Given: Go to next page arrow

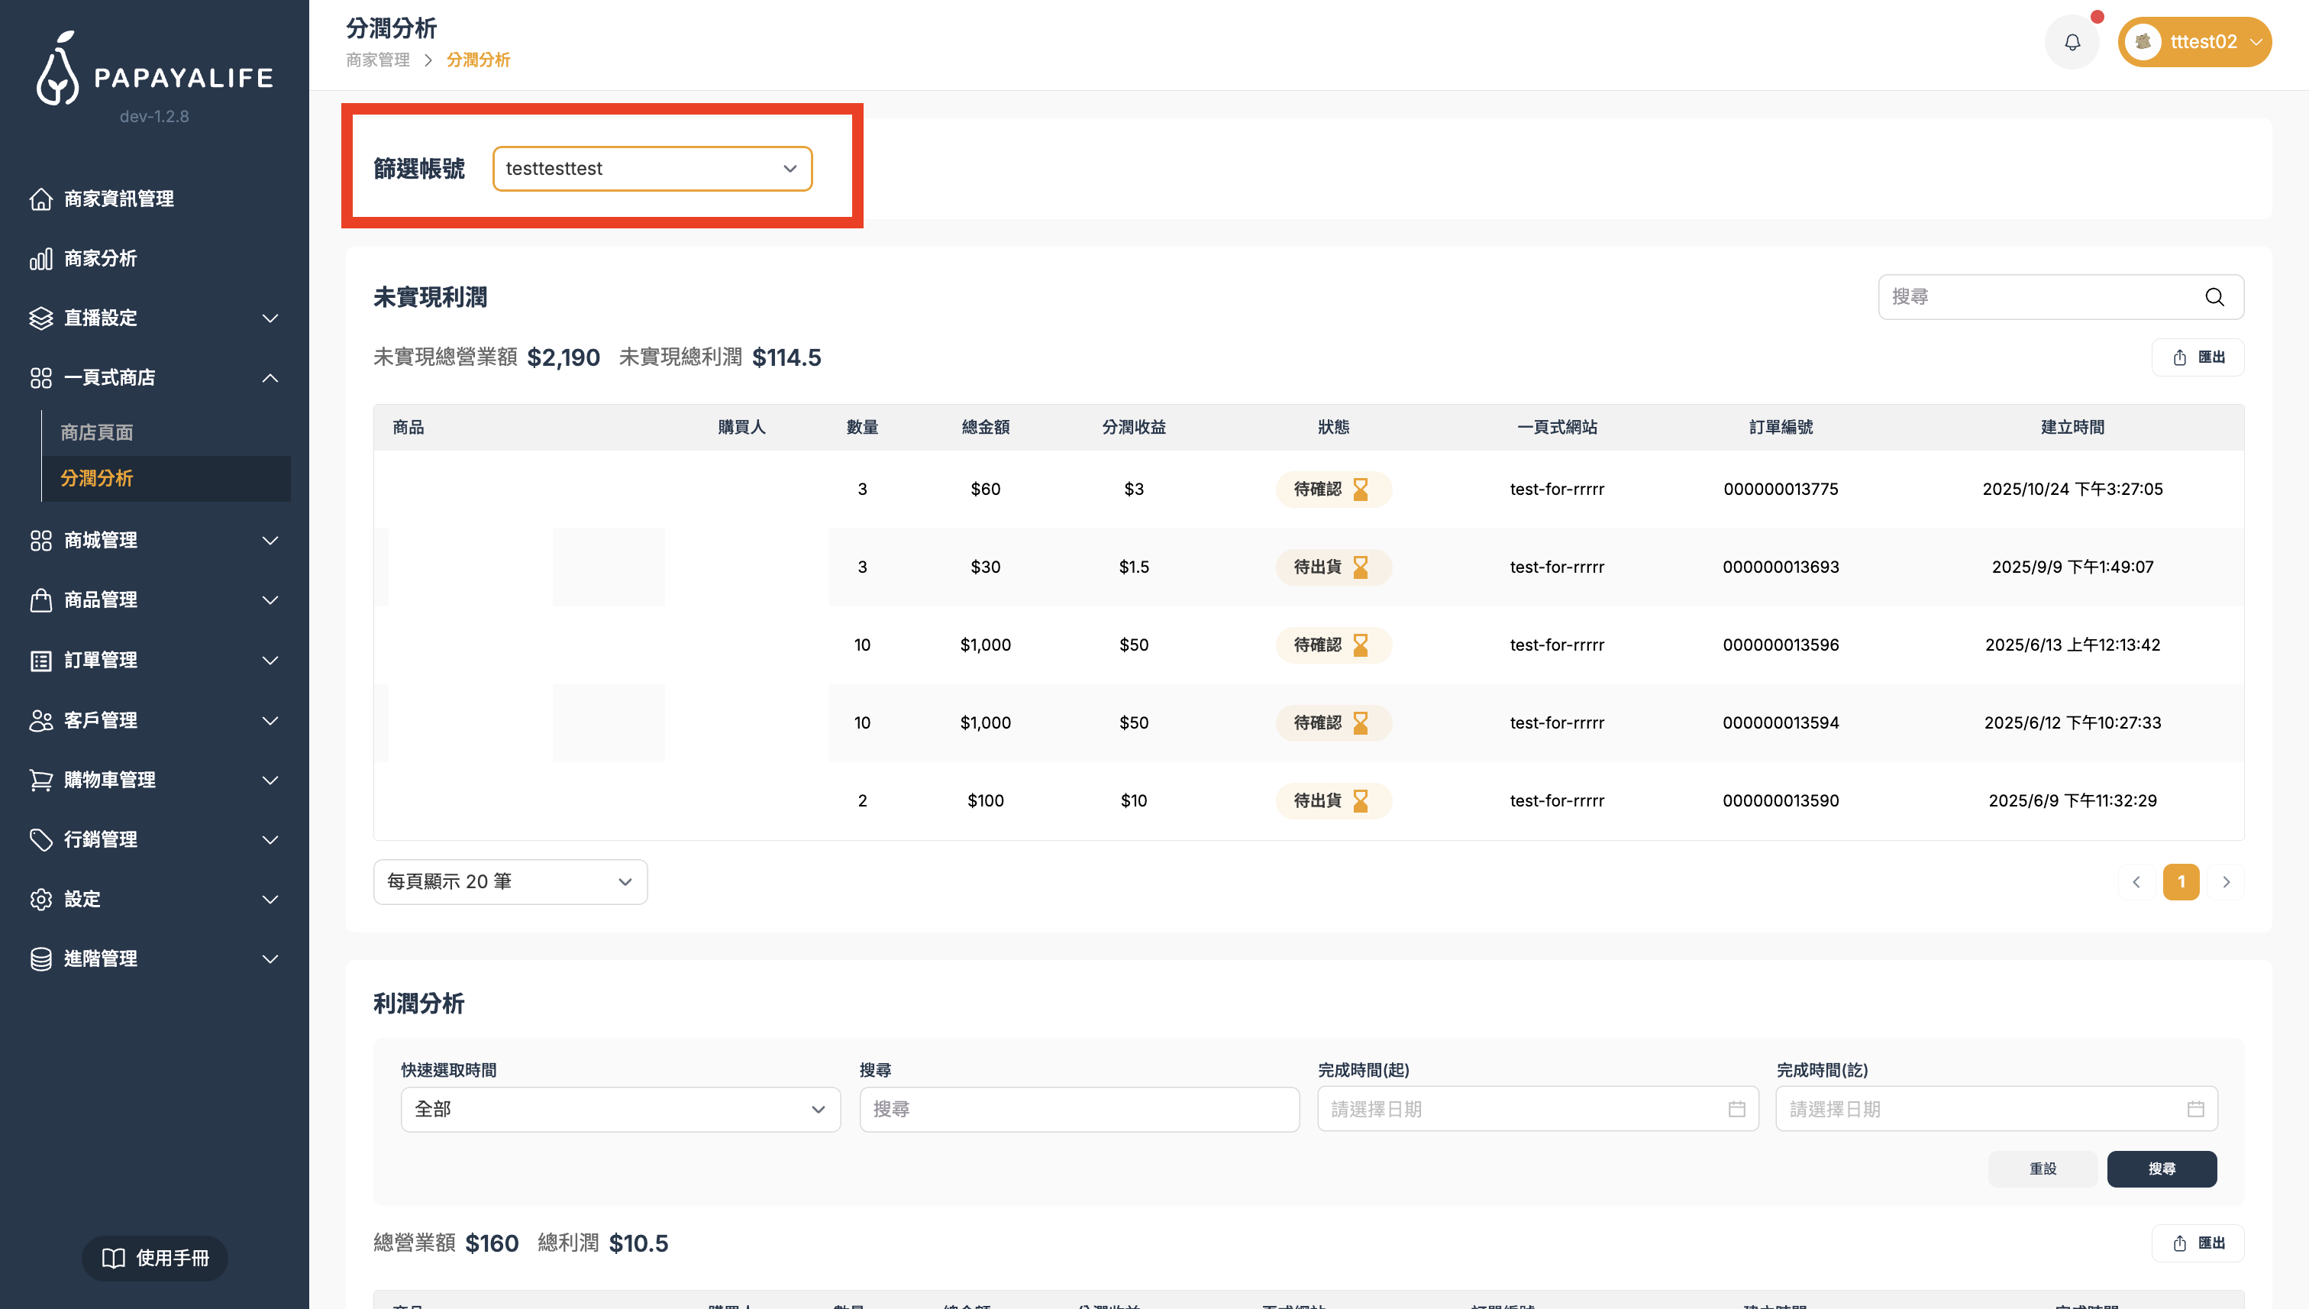Looking at the screenshot, I should pyautogui.click(x=2227, y=882).
